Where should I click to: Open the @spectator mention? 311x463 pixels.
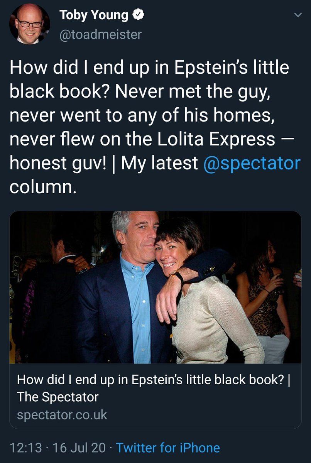coord(252,163)
